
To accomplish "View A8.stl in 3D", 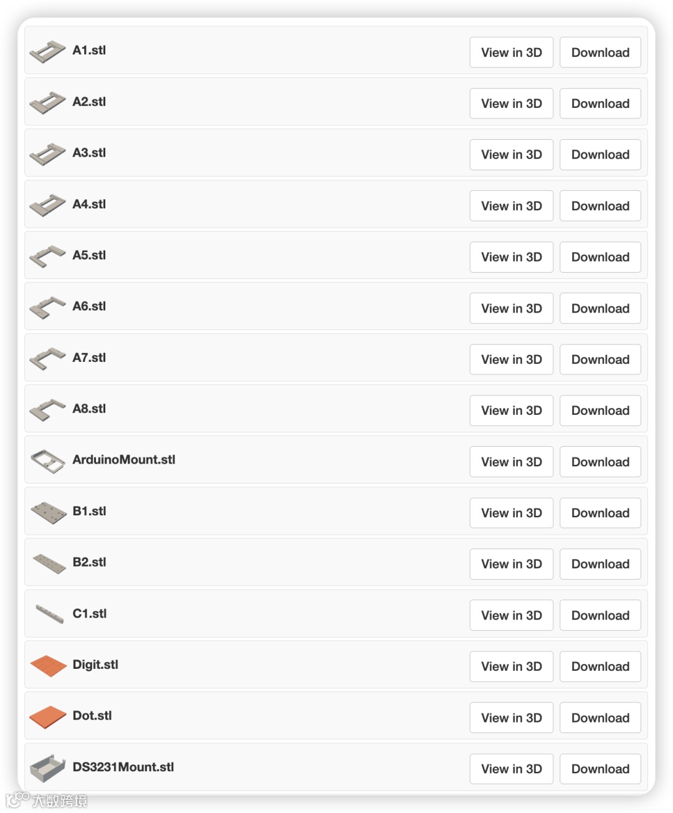I will [511, 411].
